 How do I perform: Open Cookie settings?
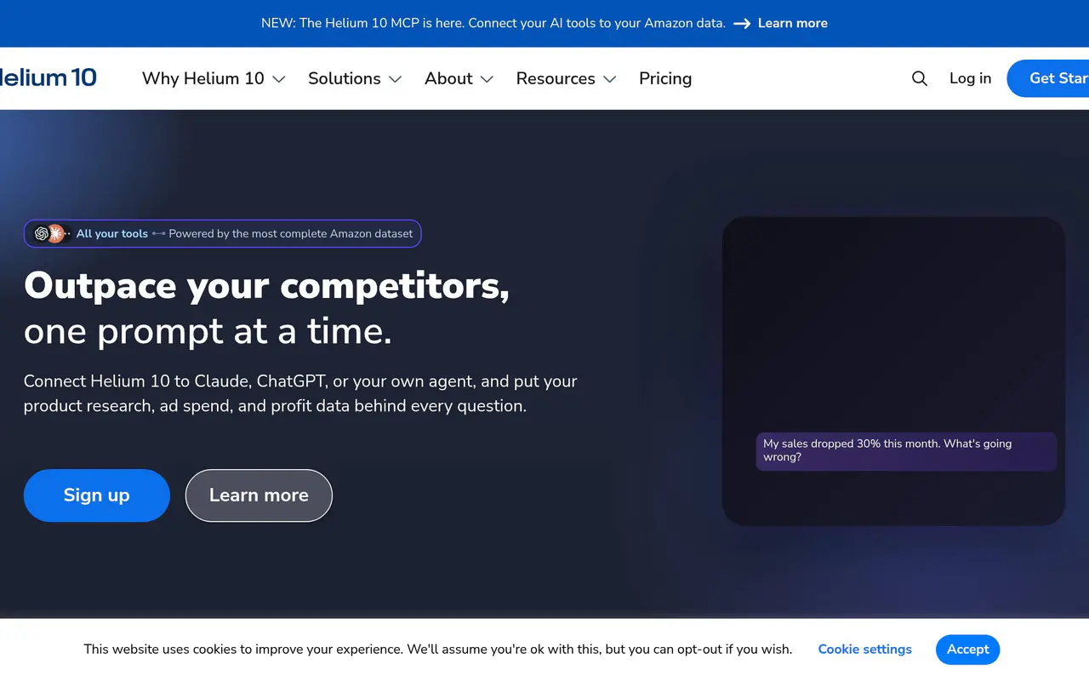865,650
